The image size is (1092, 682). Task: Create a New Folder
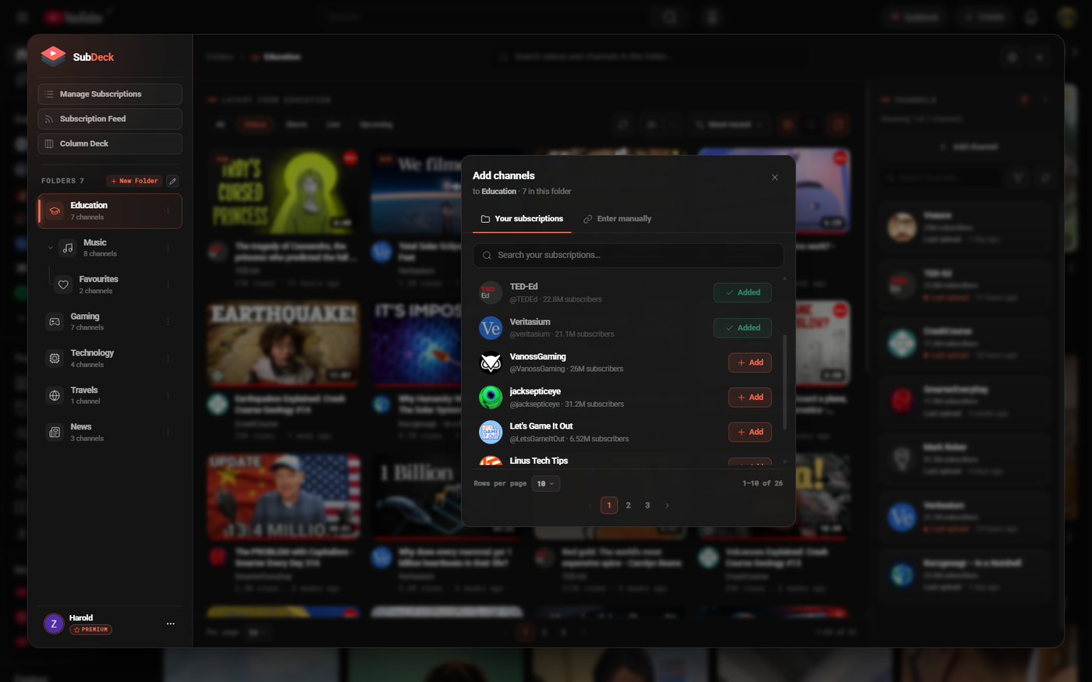(x=134, y=181)
